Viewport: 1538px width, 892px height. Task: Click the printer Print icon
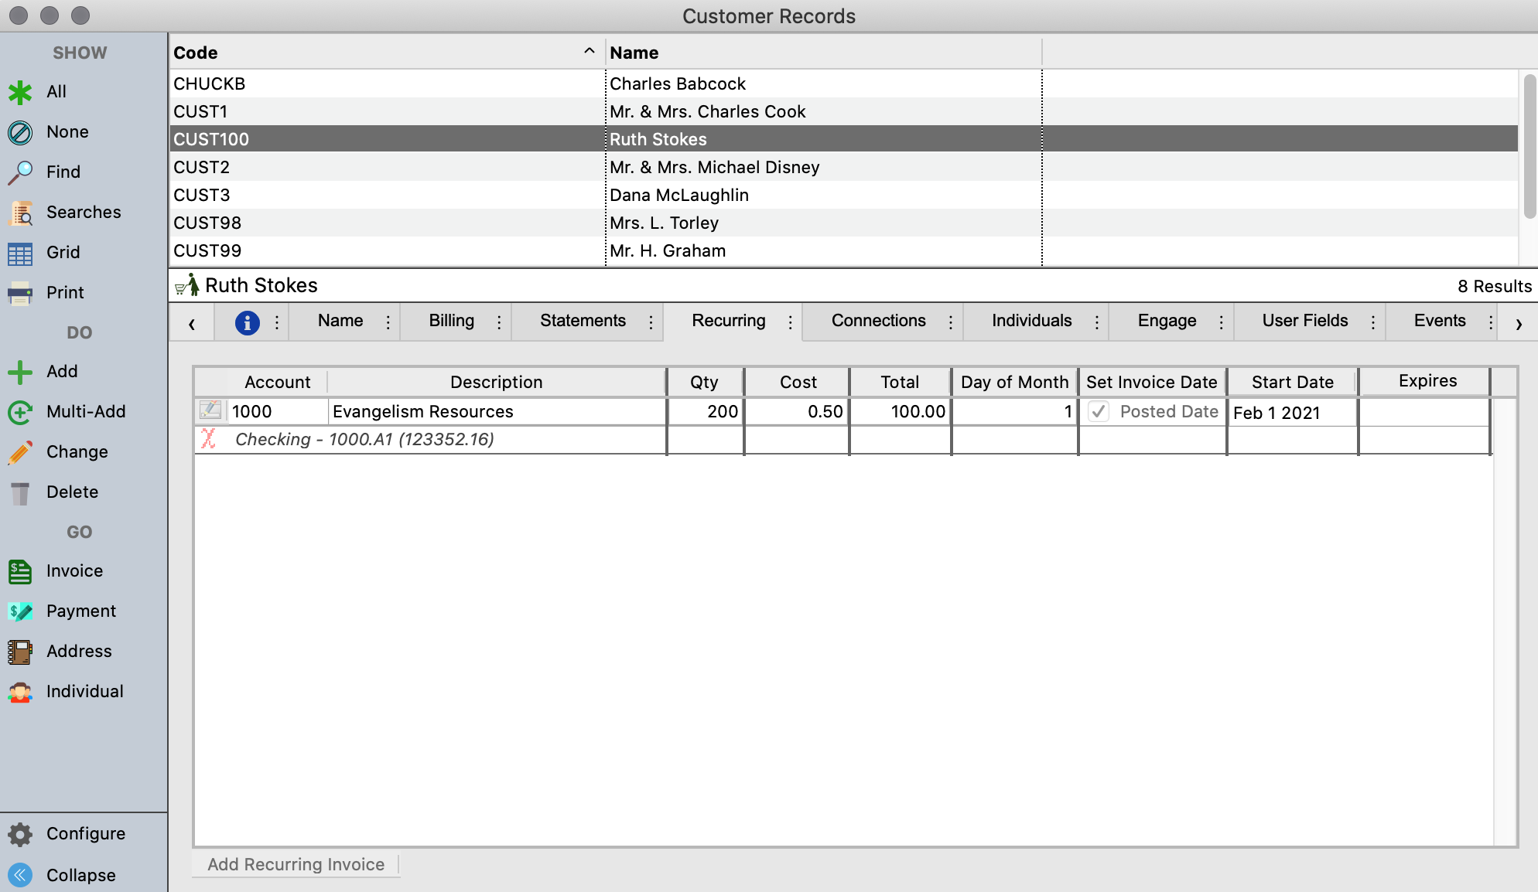[20, 293]
